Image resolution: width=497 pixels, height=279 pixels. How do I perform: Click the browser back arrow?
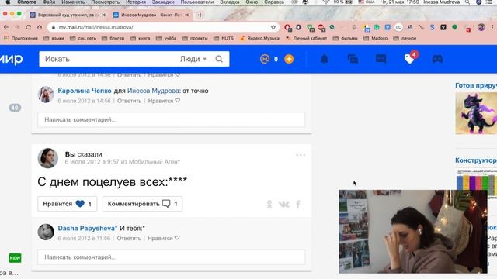(x=6, y=27)
